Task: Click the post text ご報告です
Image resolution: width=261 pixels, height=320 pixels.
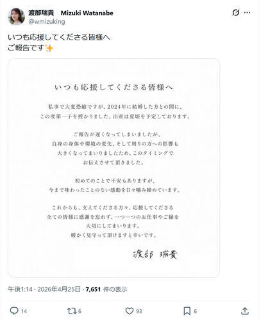Action: (x=26, y=47)
